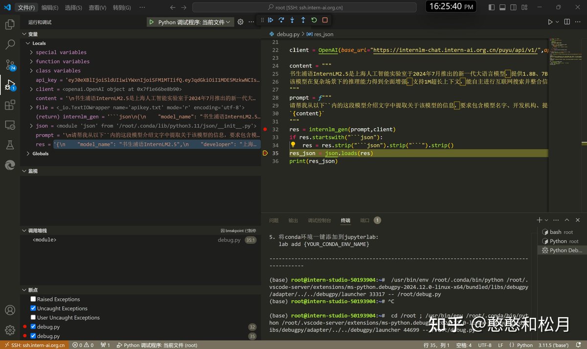Toggle Uncaught Exceptions breakpoint checkbox
587x349 pixels.
click(x=33, y=308)
